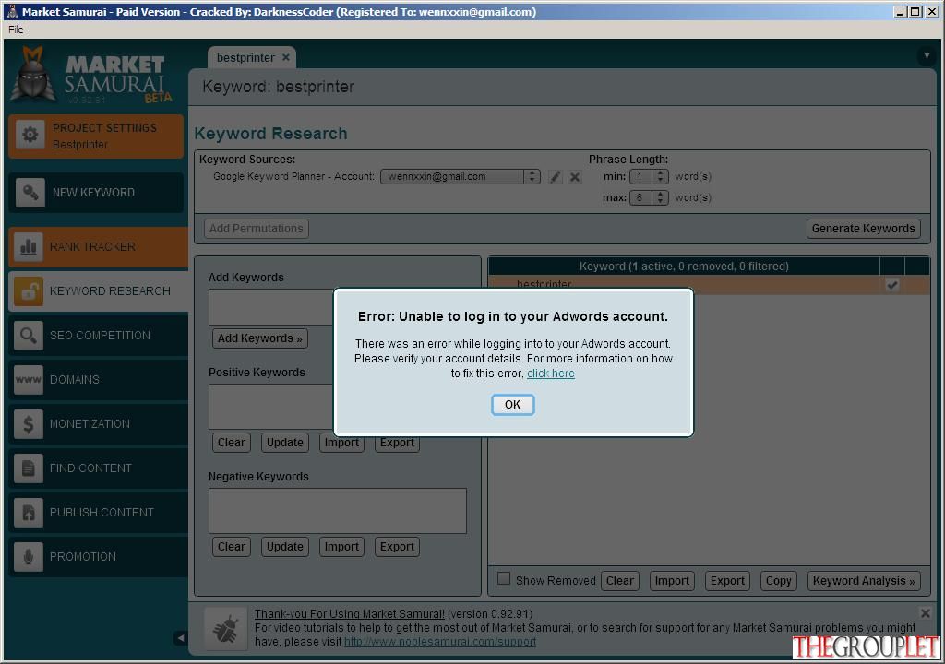The height and width of the screenshot is (664, 945).
Task: Open the Domains www icon
Action: [29, 380]
